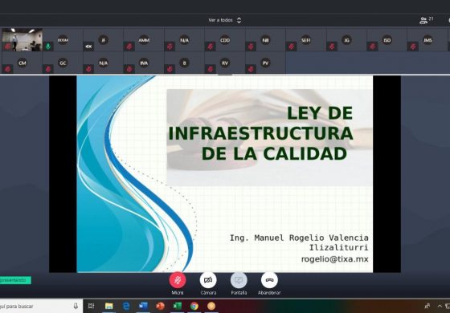Open Word from the taskbar
Screen dimensions: 450x313
pos(143,306)
